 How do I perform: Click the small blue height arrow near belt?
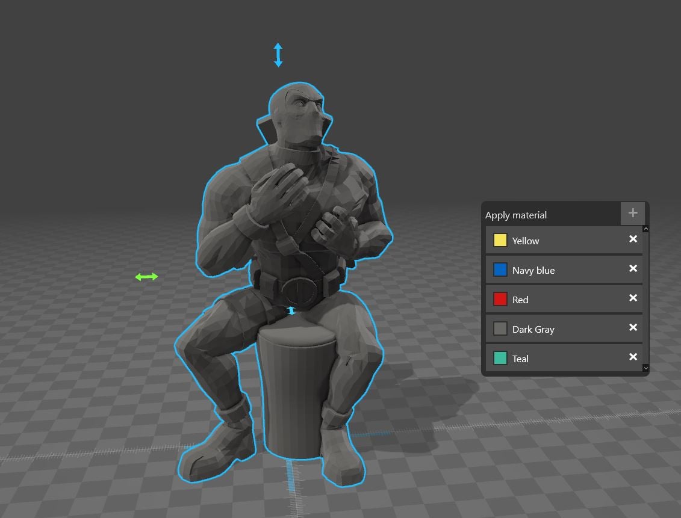(291, 310)
